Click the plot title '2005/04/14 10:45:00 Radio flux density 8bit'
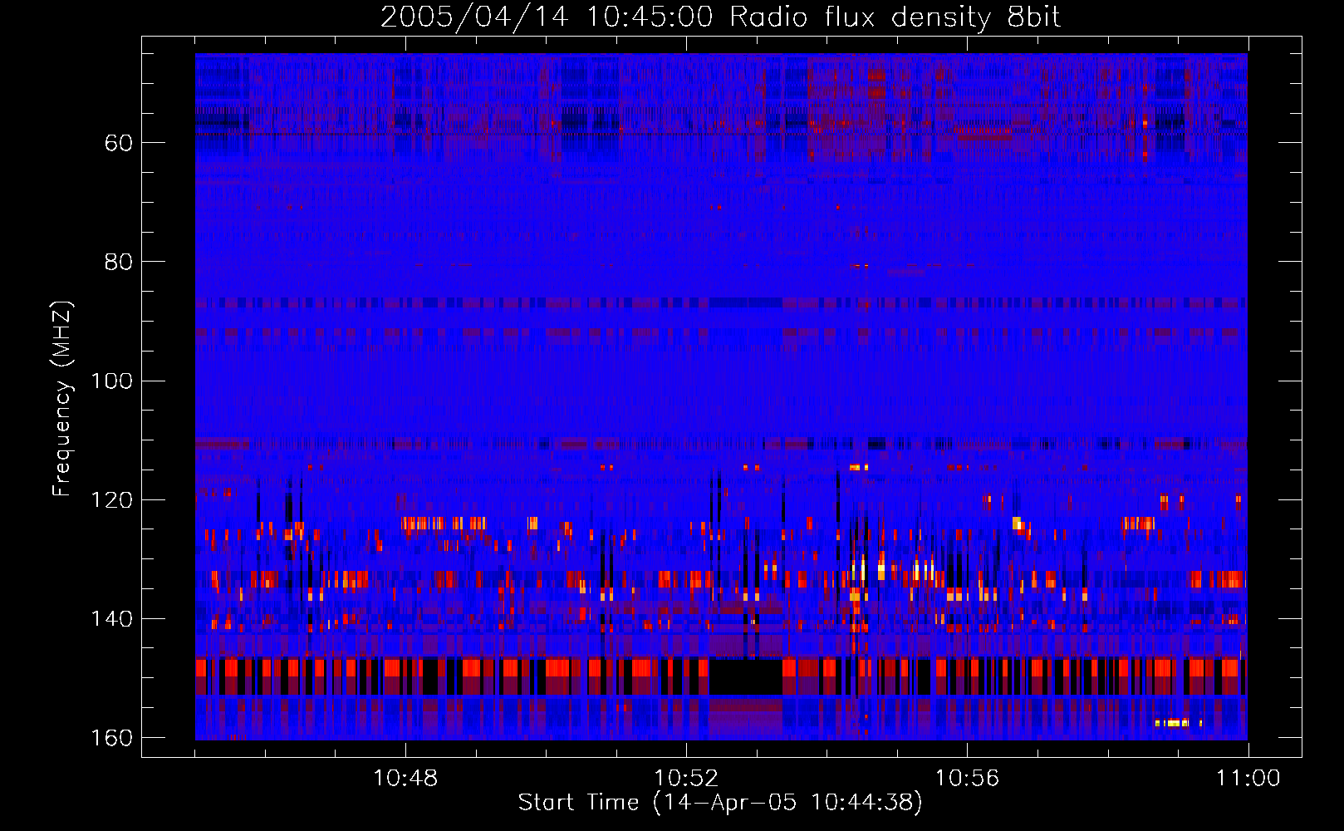The image size is (1344, 831). tap(720, 17)
